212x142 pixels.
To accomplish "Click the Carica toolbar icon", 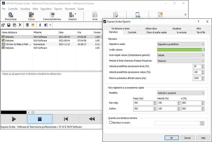I will point(31,17).
